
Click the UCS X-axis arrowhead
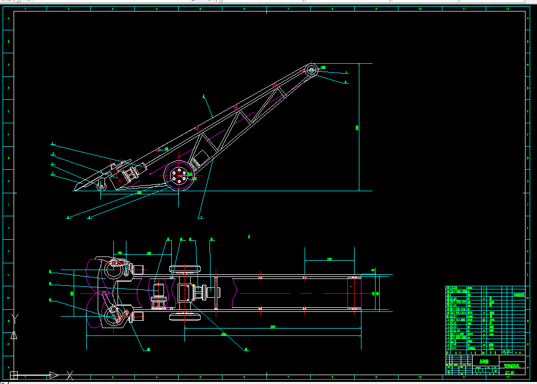point(54,375)
